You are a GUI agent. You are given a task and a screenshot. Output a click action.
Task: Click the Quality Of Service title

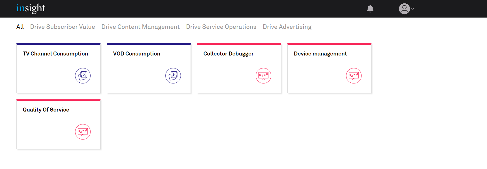pos(46,110)
